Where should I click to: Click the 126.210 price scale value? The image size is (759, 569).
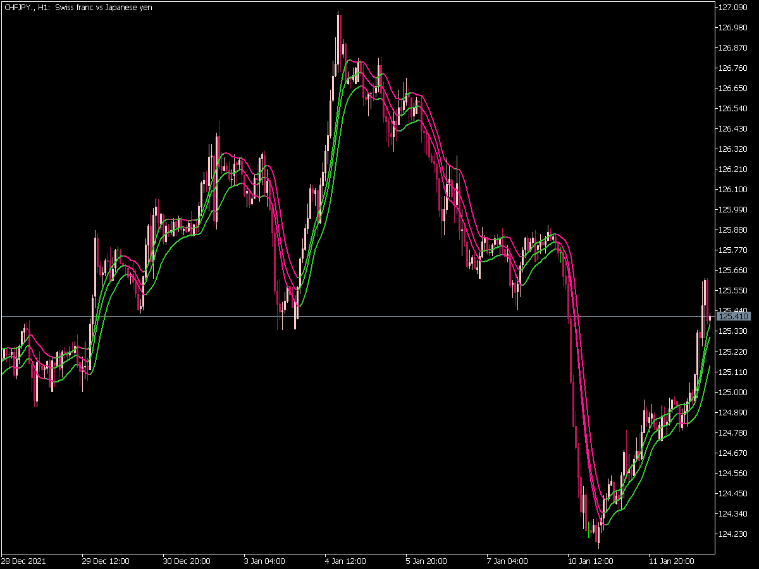pos(734,169)
